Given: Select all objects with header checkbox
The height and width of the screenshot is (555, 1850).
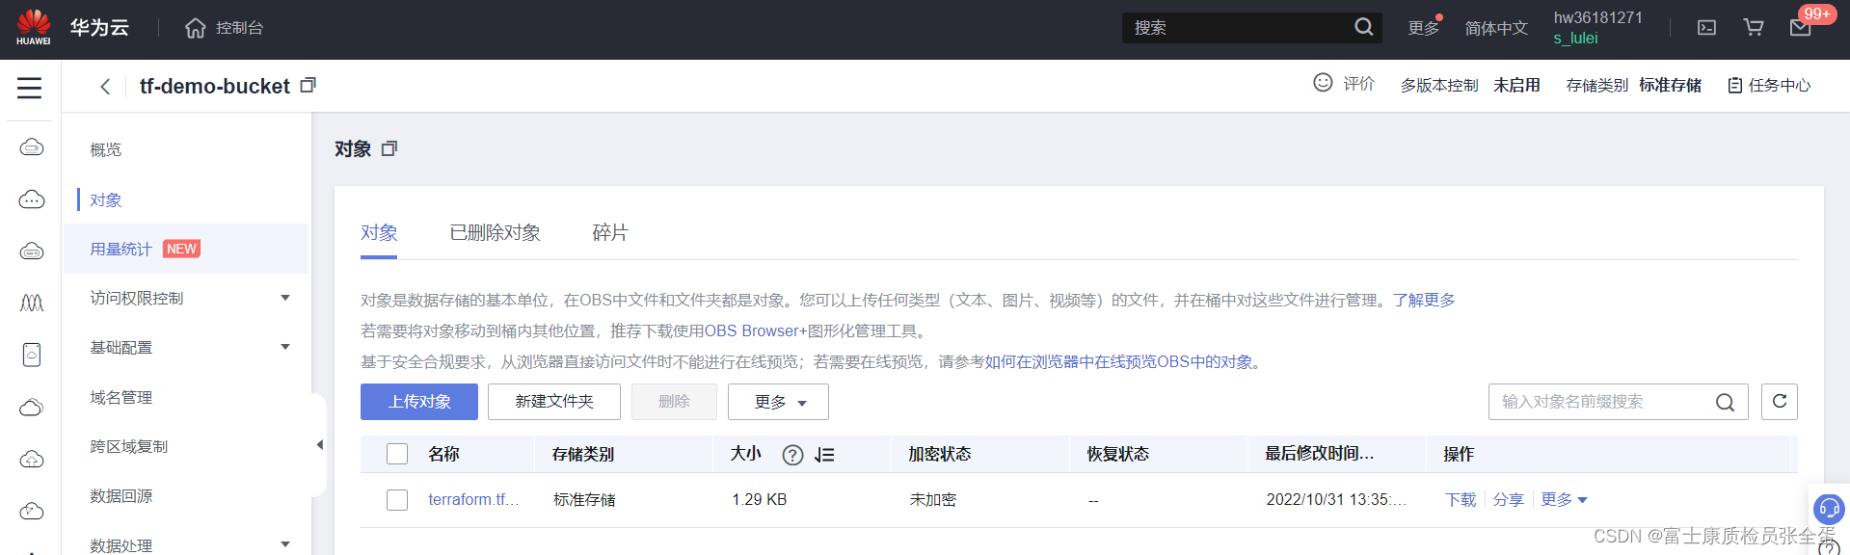Looking at the screenshot, I should tap(397, 454).
